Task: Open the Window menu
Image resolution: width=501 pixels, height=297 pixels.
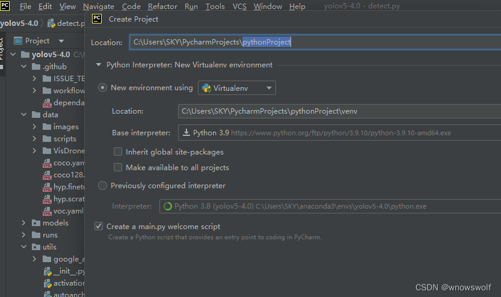Action: click(268, 7)
